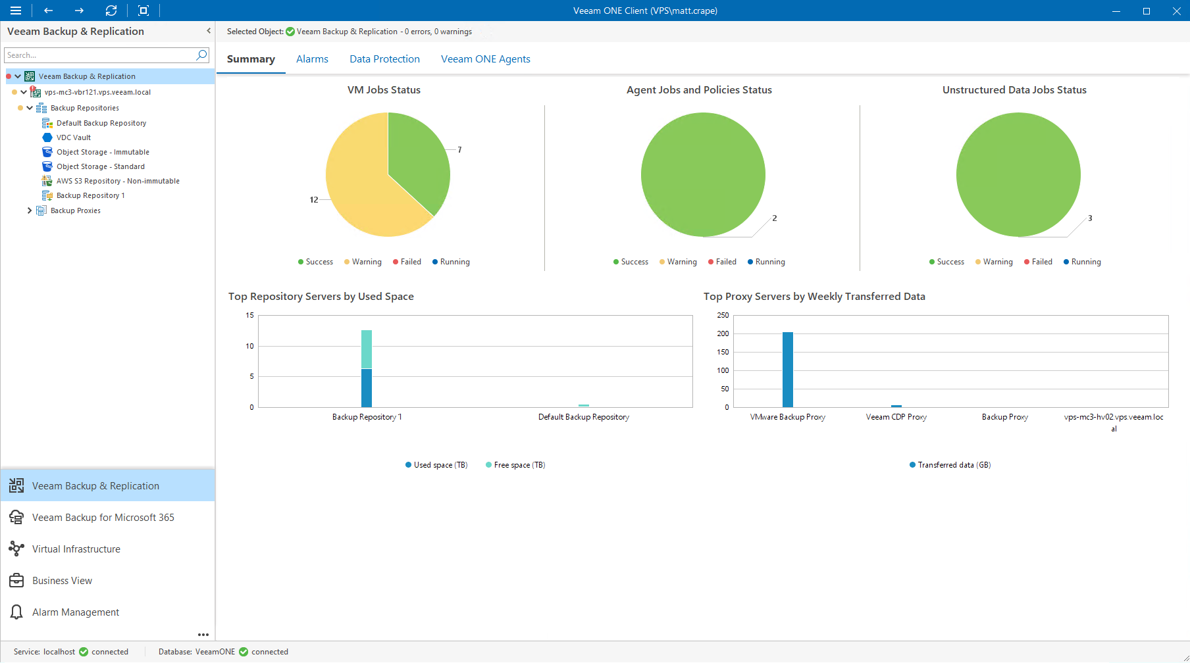
Task: Open the Data Protection tab
Action: pos(384,59)
